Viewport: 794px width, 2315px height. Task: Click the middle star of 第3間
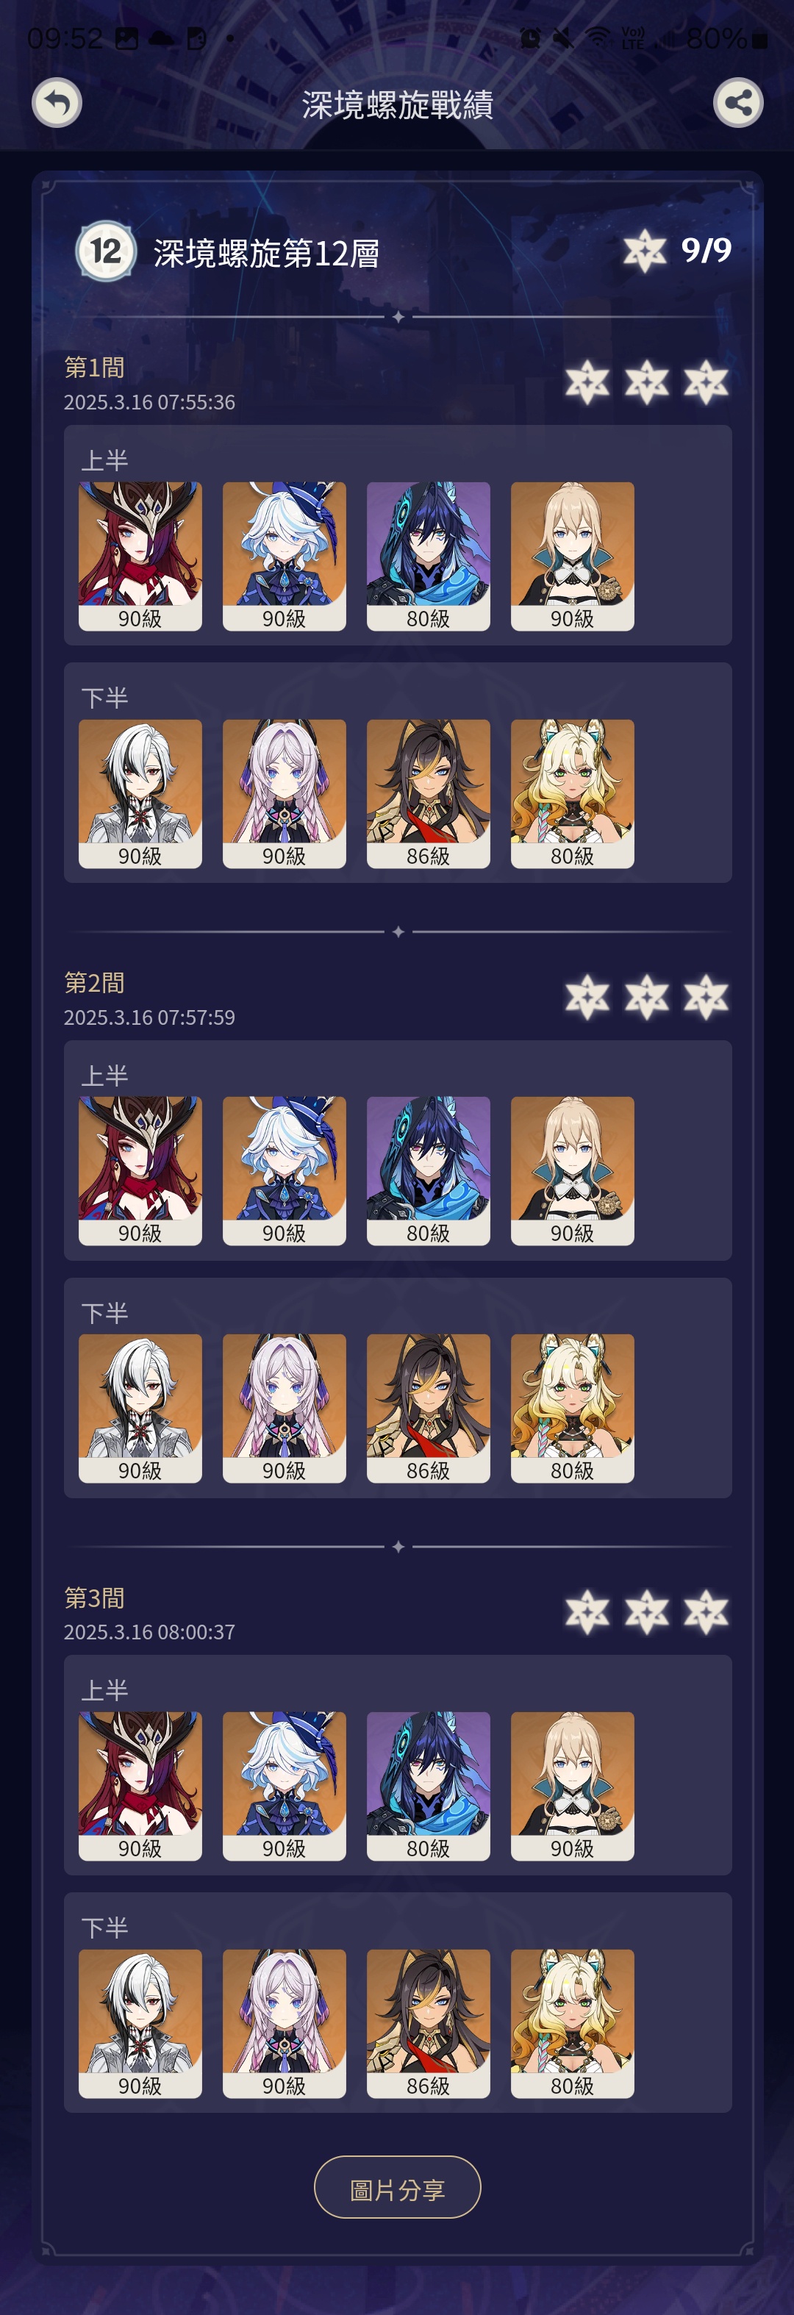pyautogui.click(x=646, y=1612)
